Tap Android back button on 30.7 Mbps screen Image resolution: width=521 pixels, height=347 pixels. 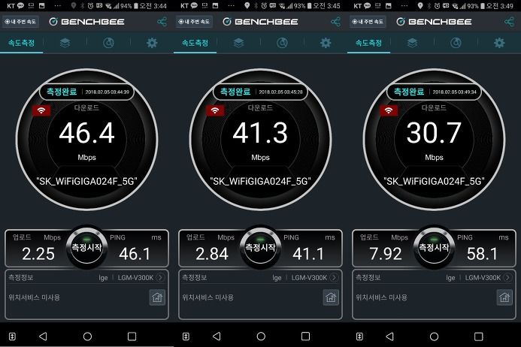click(390, 336)
